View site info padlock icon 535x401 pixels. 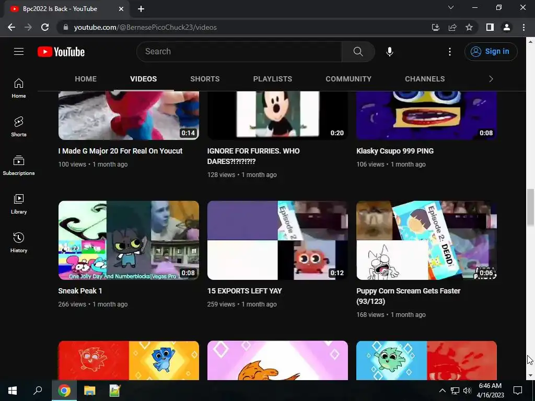pyautogui.click(x=66, y=27)
